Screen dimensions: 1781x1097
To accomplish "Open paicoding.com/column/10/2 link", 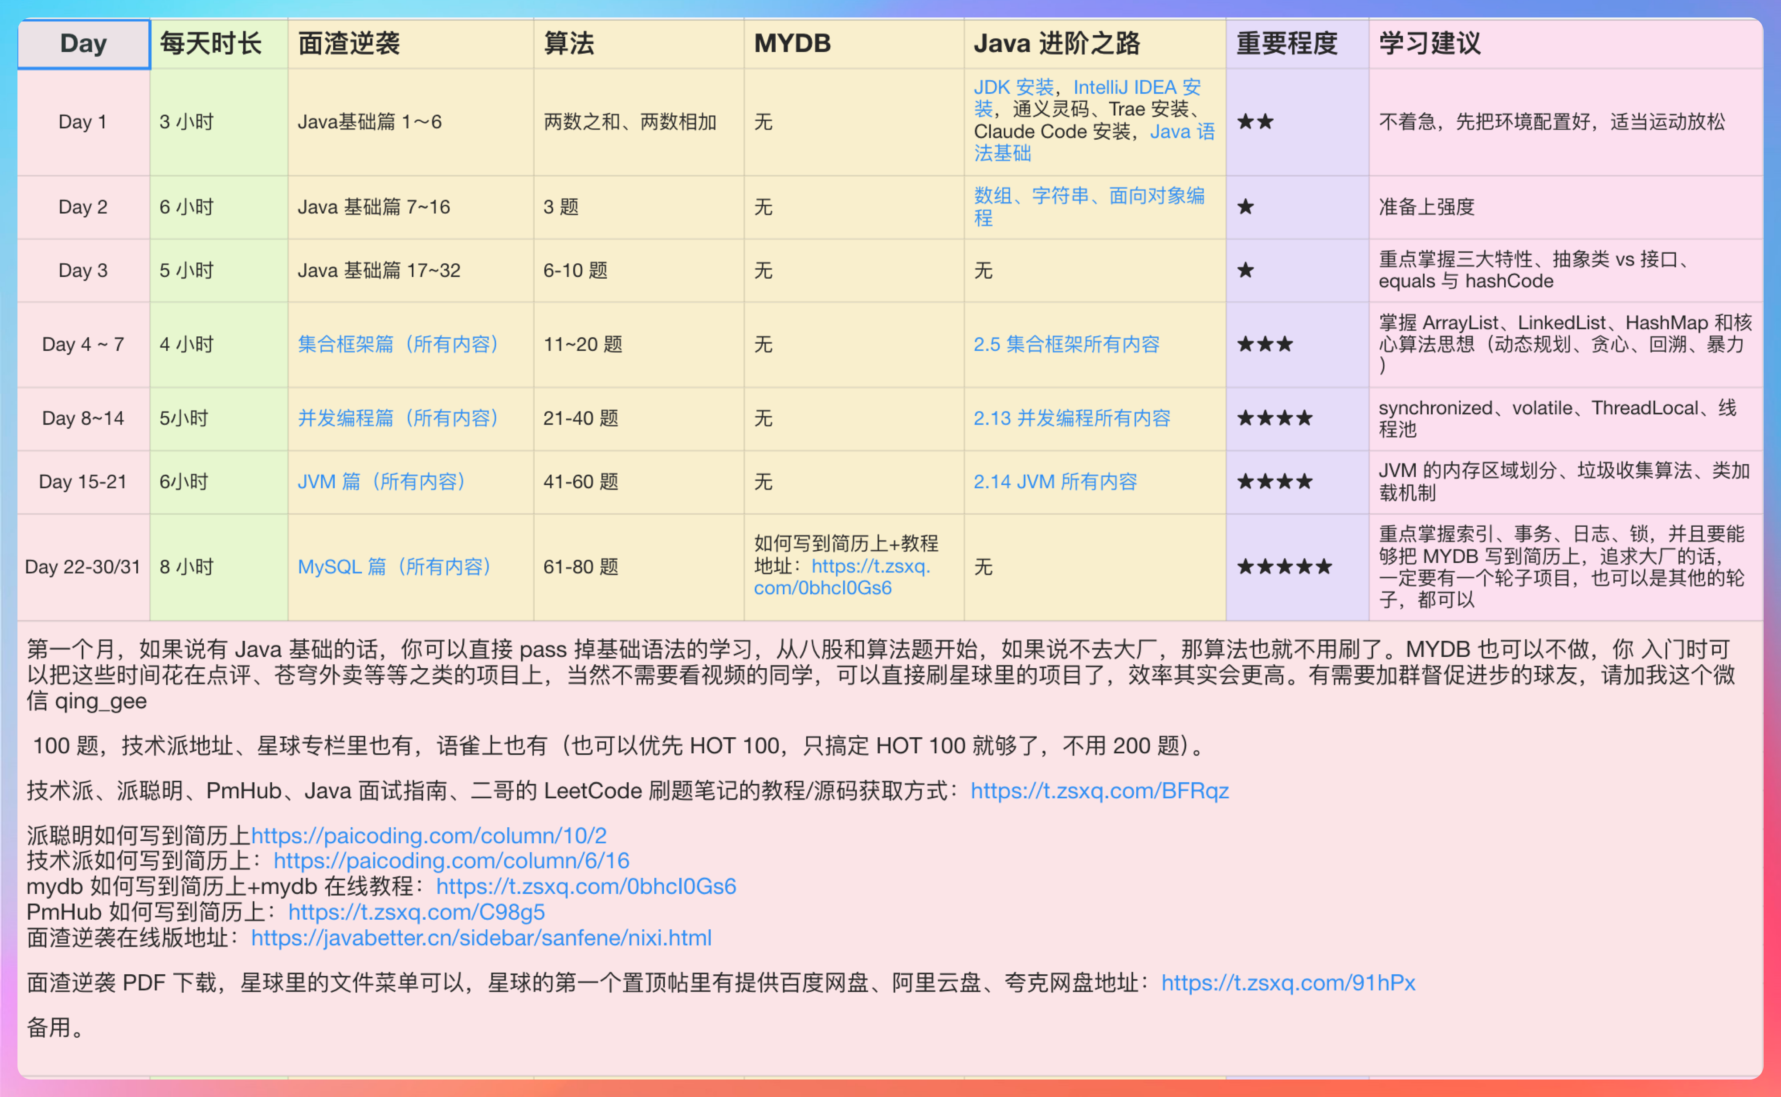I will click(x=429, y=836).
